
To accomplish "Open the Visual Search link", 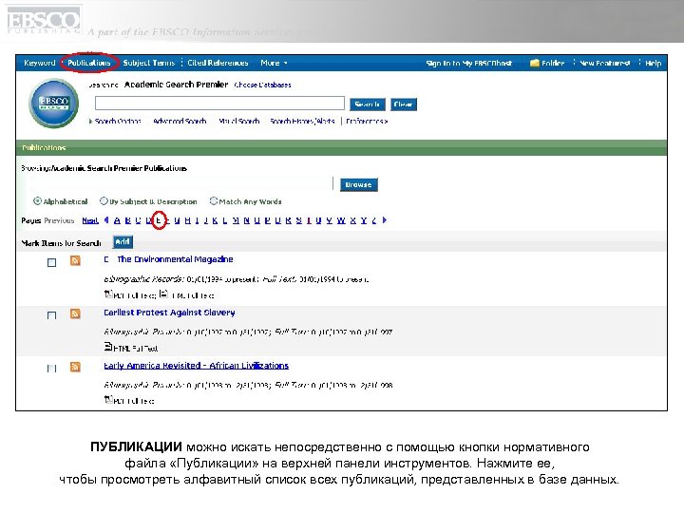I will coord(239,121).
